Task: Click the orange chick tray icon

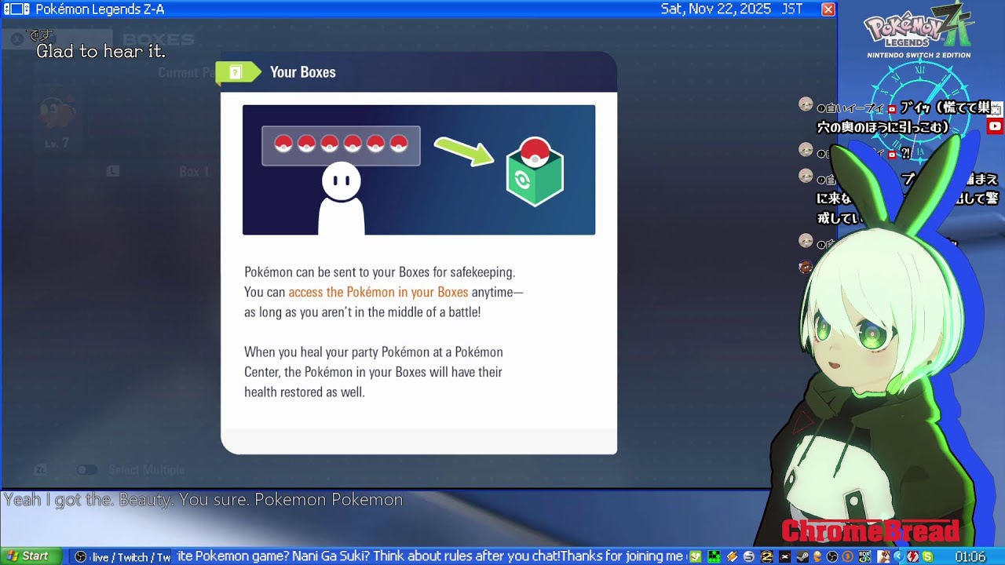Action: pyautogui.click(x=817, y=556)
